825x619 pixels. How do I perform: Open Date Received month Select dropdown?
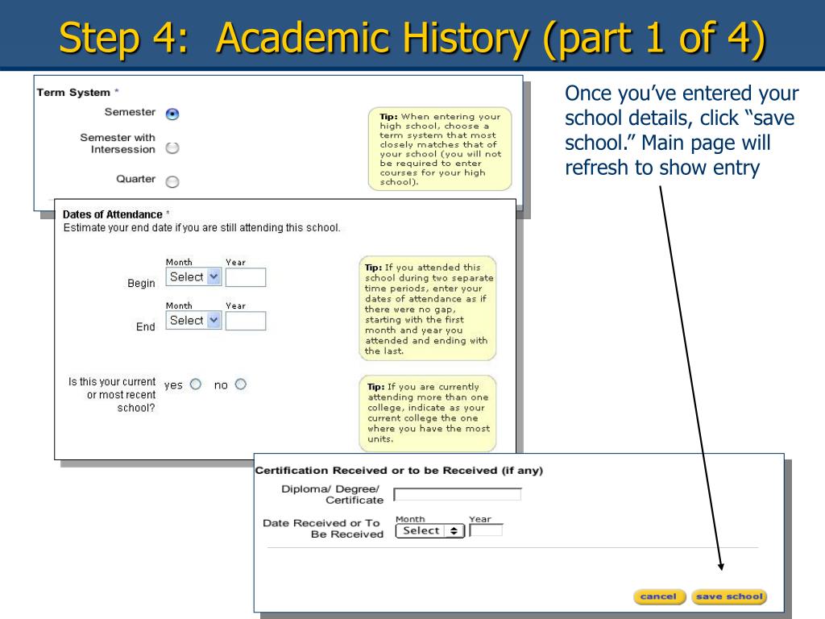(x=430, y=530)
